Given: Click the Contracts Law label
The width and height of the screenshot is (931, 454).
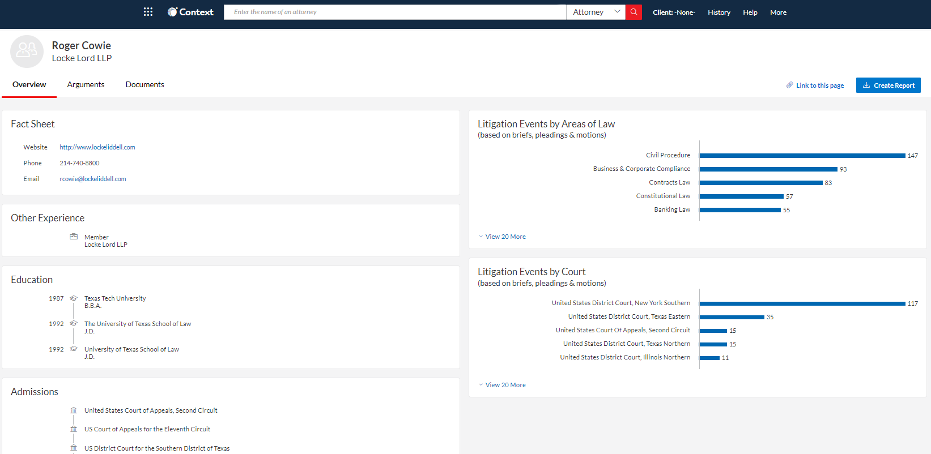Looking at the screenshot, I should point(670,182).
